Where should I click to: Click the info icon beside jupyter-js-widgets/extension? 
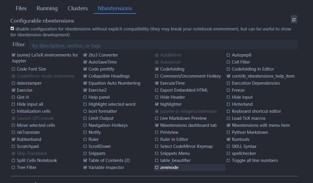[x=157, y=111]
